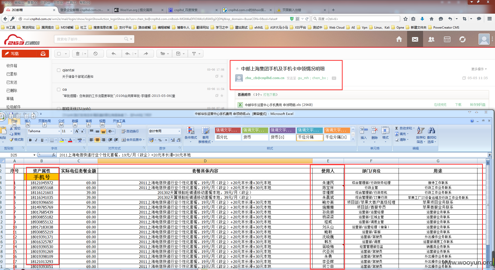Image resolution: width=495 pixels, height=270 pixels.
Task: Click 在线预览 for the xls attachment
Action: point(440,105)
